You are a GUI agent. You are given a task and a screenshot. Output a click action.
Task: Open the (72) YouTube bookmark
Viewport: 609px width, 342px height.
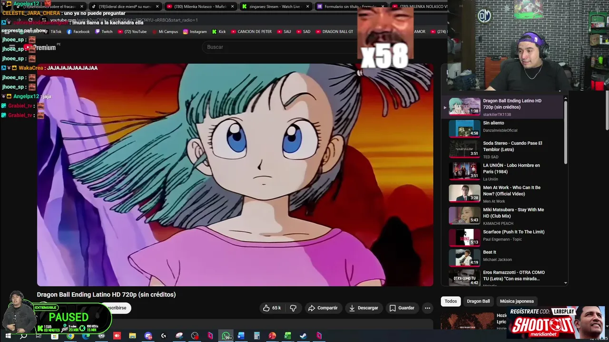[132, 32]
